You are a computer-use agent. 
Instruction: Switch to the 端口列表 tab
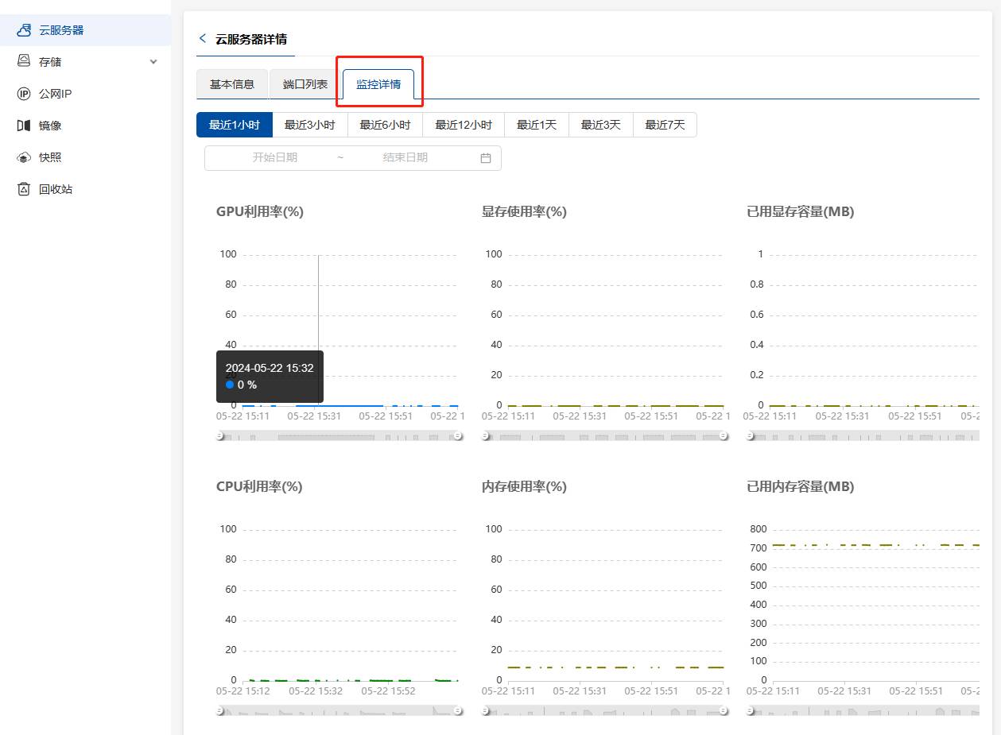(305, 84)
